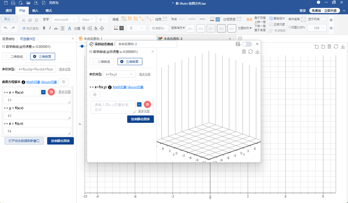The height and width of the screenshot is (203, 348).
Task: Toggle the switch in dialog header
Action: point(247,44)
